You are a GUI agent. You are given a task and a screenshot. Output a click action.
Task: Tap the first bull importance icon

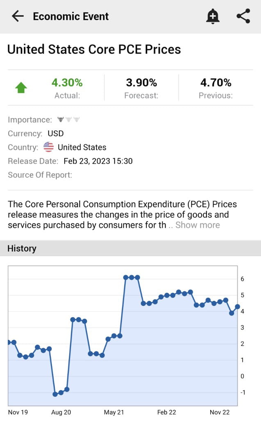point(60,119)
